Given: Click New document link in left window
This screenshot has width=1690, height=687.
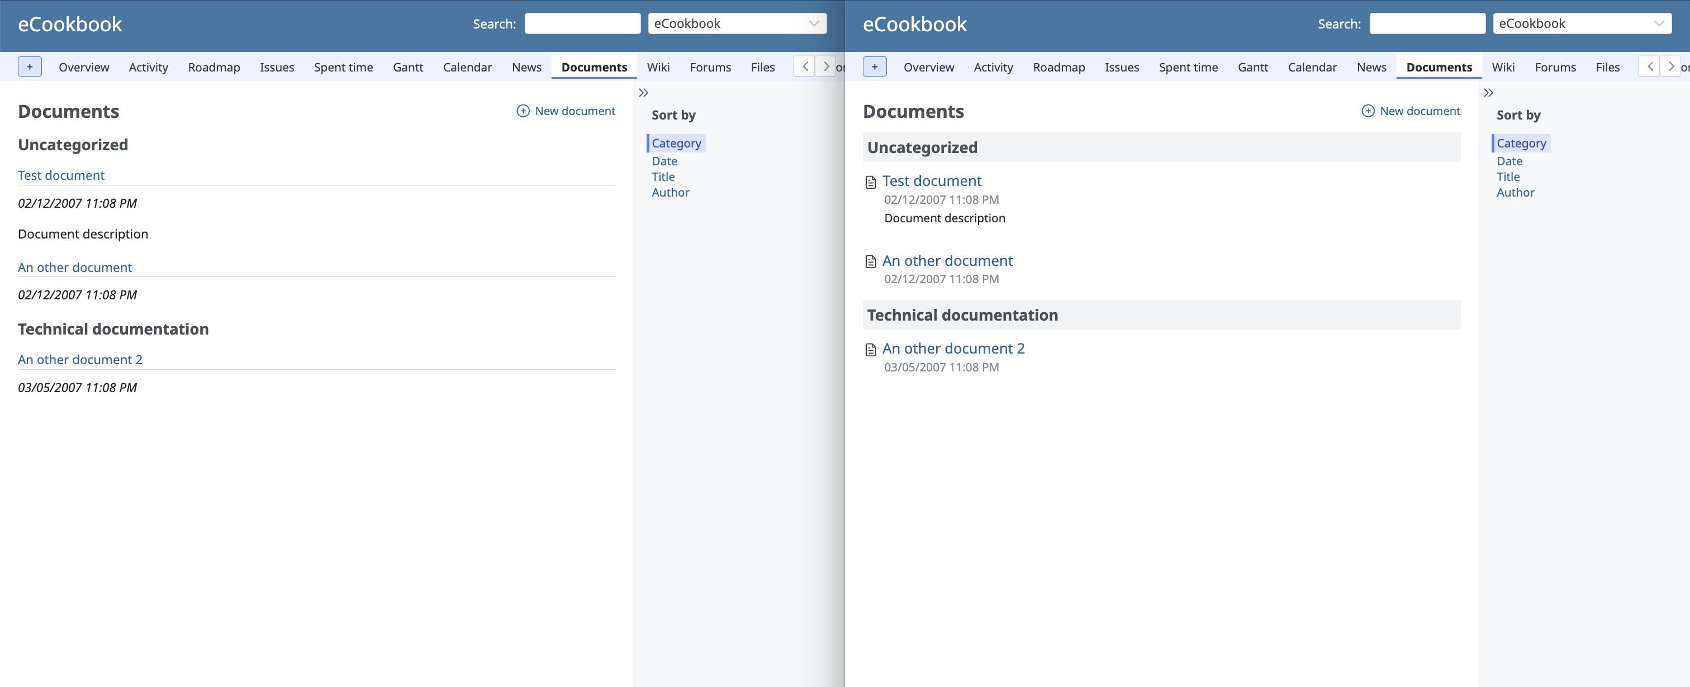Looking at the screenshot, I should click(566, 111).
